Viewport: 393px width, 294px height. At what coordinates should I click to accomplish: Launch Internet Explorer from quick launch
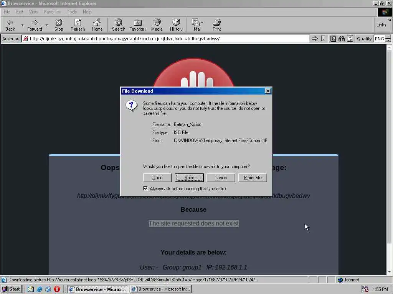(40, 289)
